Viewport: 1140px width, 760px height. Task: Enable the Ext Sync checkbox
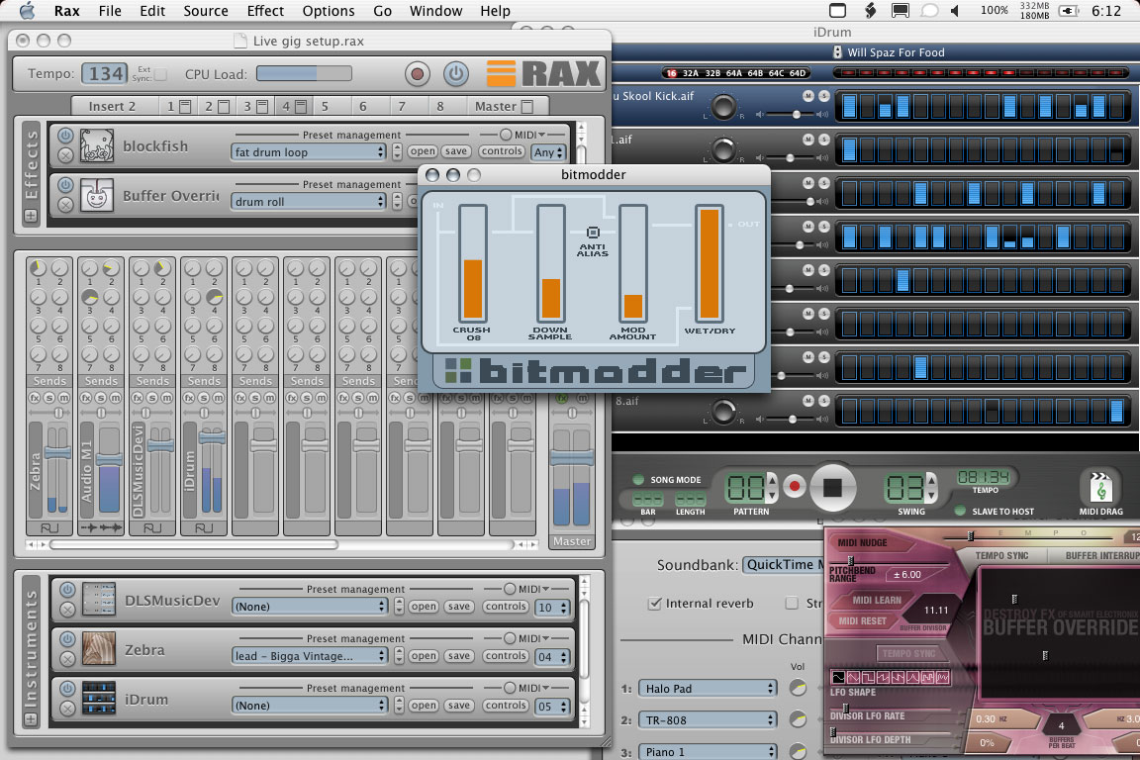pos(160,74)
